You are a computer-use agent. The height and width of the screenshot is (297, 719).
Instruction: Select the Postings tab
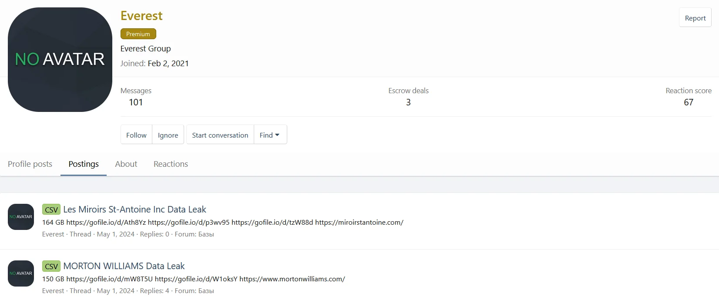pos(84,164)
